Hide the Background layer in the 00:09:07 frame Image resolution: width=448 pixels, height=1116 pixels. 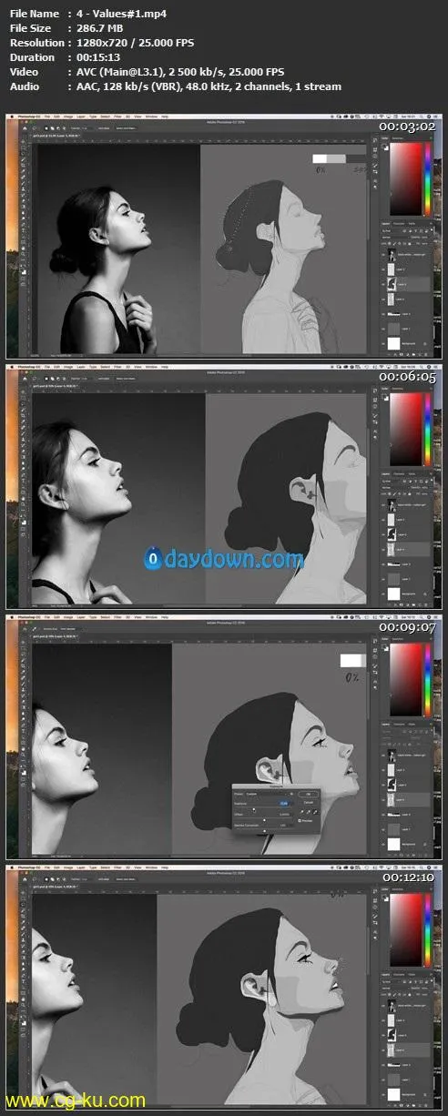coord(383,846)
